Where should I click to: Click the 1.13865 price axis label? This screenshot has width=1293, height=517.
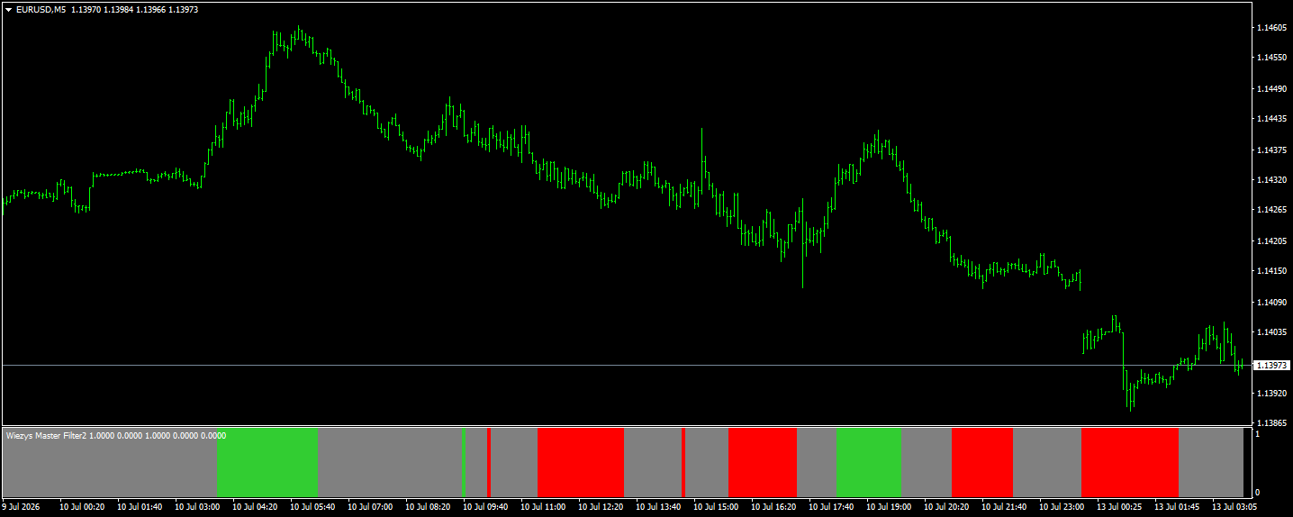click(1270, 422)
